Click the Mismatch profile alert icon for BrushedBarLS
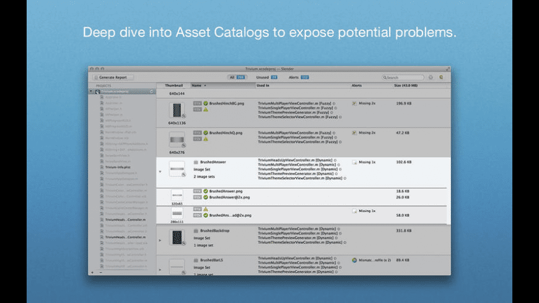 [x=354, y=260]
